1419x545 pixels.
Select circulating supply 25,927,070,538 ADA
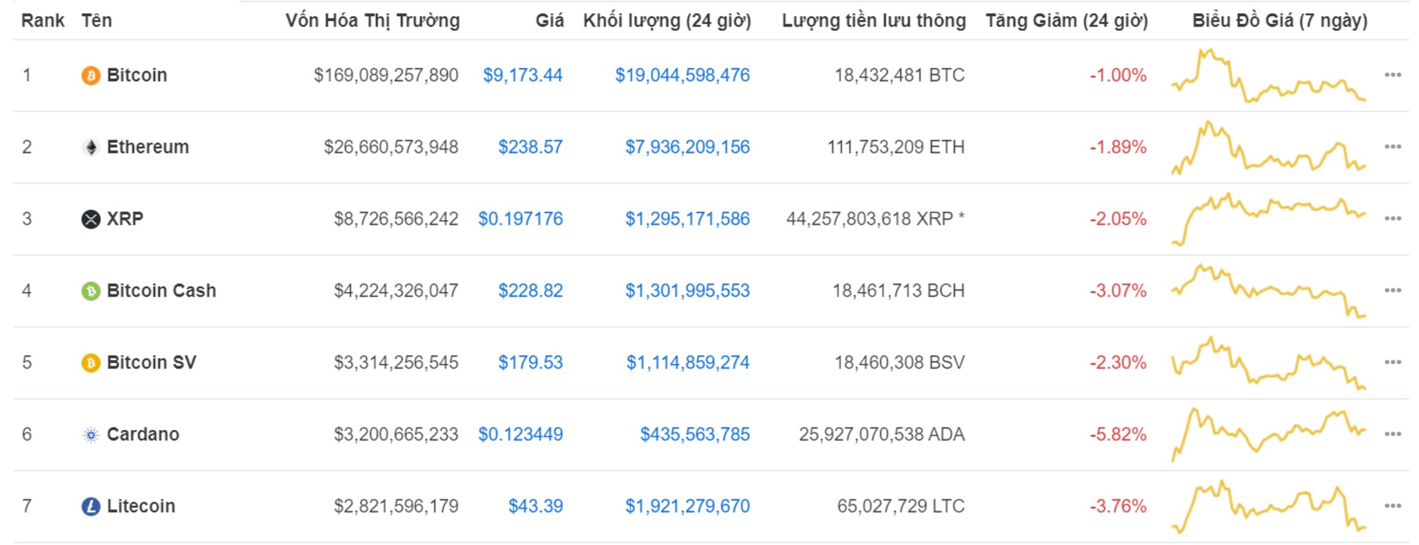point(882,435)
